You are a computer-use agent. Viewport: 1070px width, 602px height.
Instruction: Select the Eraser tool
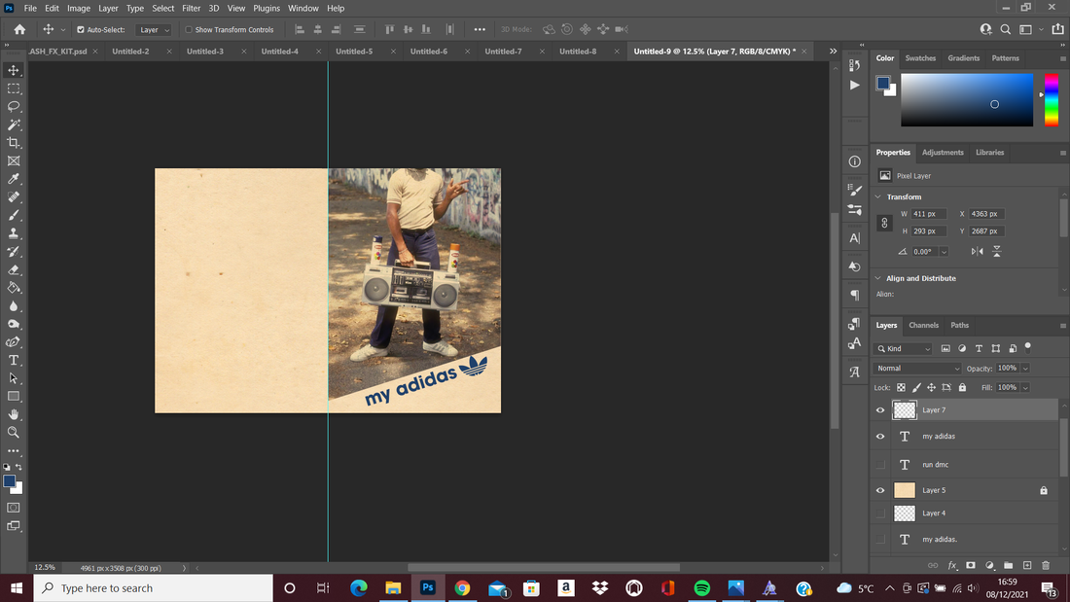(x=14, y=269)
